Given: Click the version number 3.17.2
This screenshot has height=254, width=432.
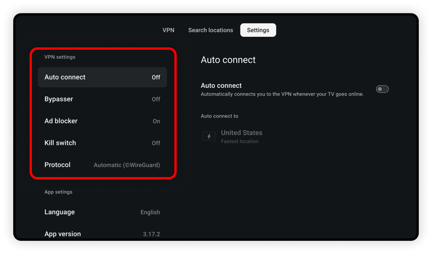Looking at the screenshot, I should pyautogui.click(x=151, y=234).
